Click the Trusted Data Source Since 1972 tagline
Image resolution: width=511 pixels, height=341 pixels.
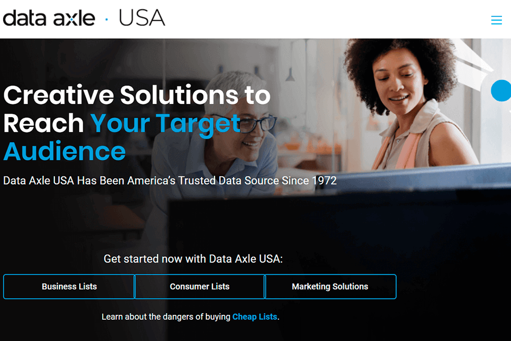click(x=170, y=181)
